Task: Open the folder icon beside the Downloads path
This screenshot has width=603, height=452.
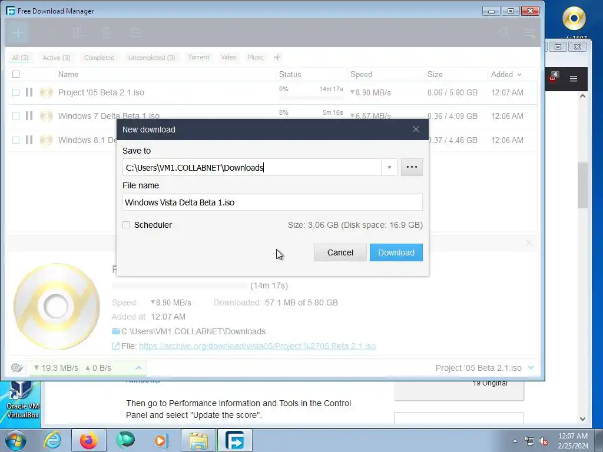Action: pos(116,331)
